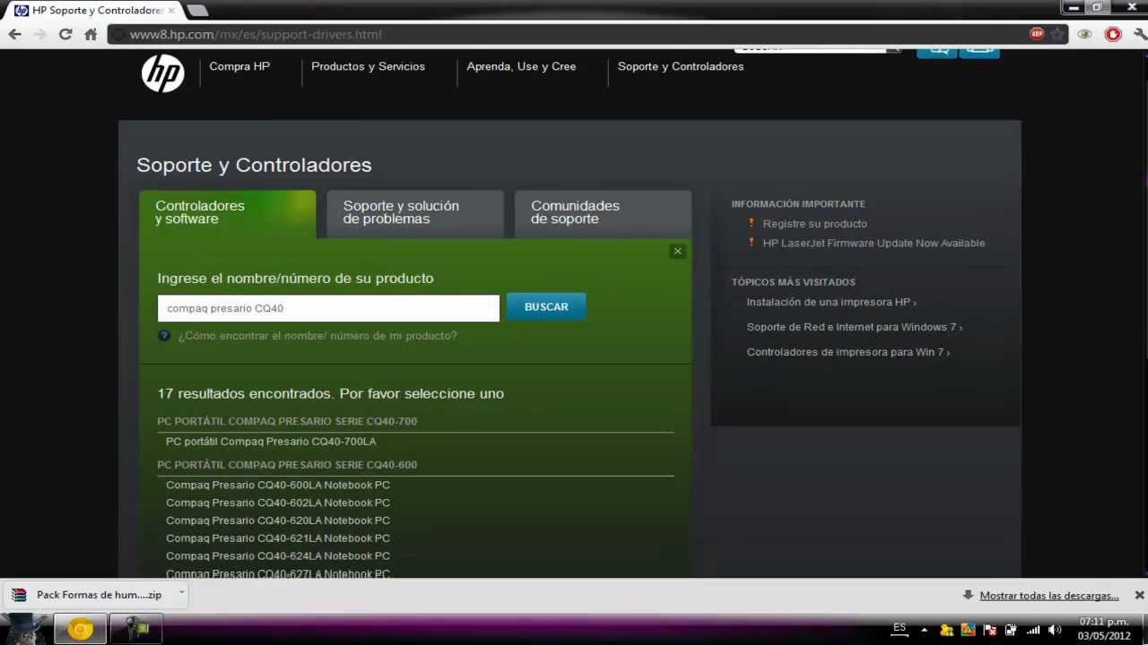1148x645 pixels.
Task: Click the first blue header button
Action: [936, 52]
